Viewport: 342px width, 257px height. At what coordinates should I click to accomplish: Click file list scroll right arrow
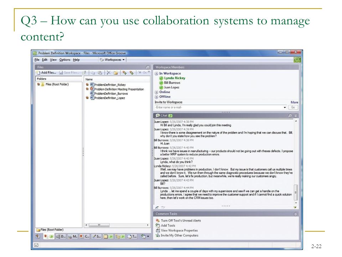click(147, 225)
